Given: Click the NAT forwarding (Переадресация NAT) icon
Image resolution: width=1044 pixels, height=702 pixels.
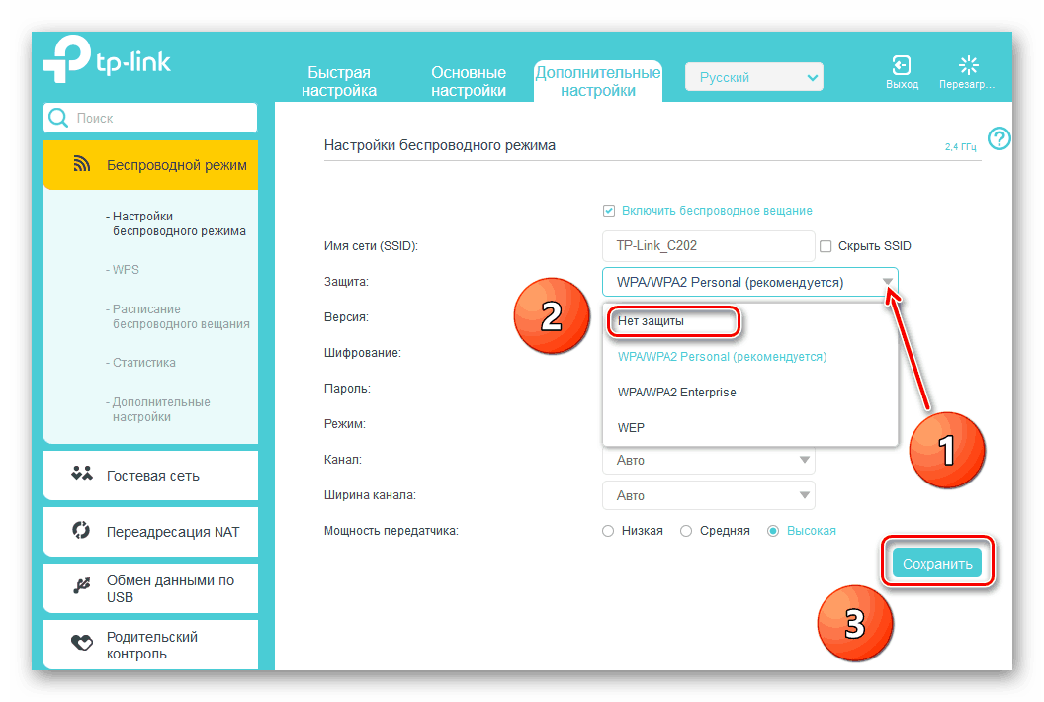Looking at the screenshot, I should point(82,531).
